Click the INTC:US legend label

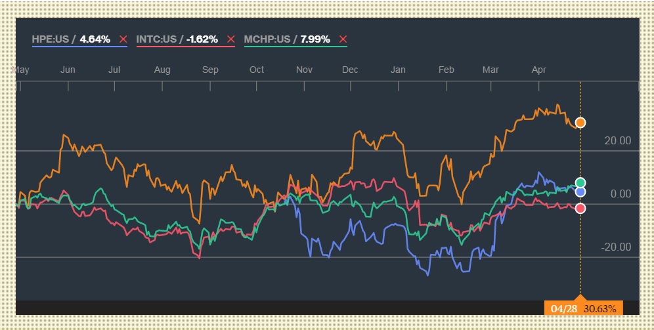click(x=156, y=39)
